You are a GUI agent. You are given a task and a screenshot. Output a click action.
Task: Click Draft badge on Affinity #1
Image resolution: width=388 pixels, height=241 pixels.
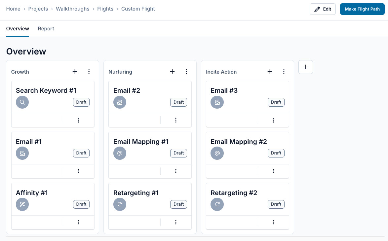click(81, 204)
